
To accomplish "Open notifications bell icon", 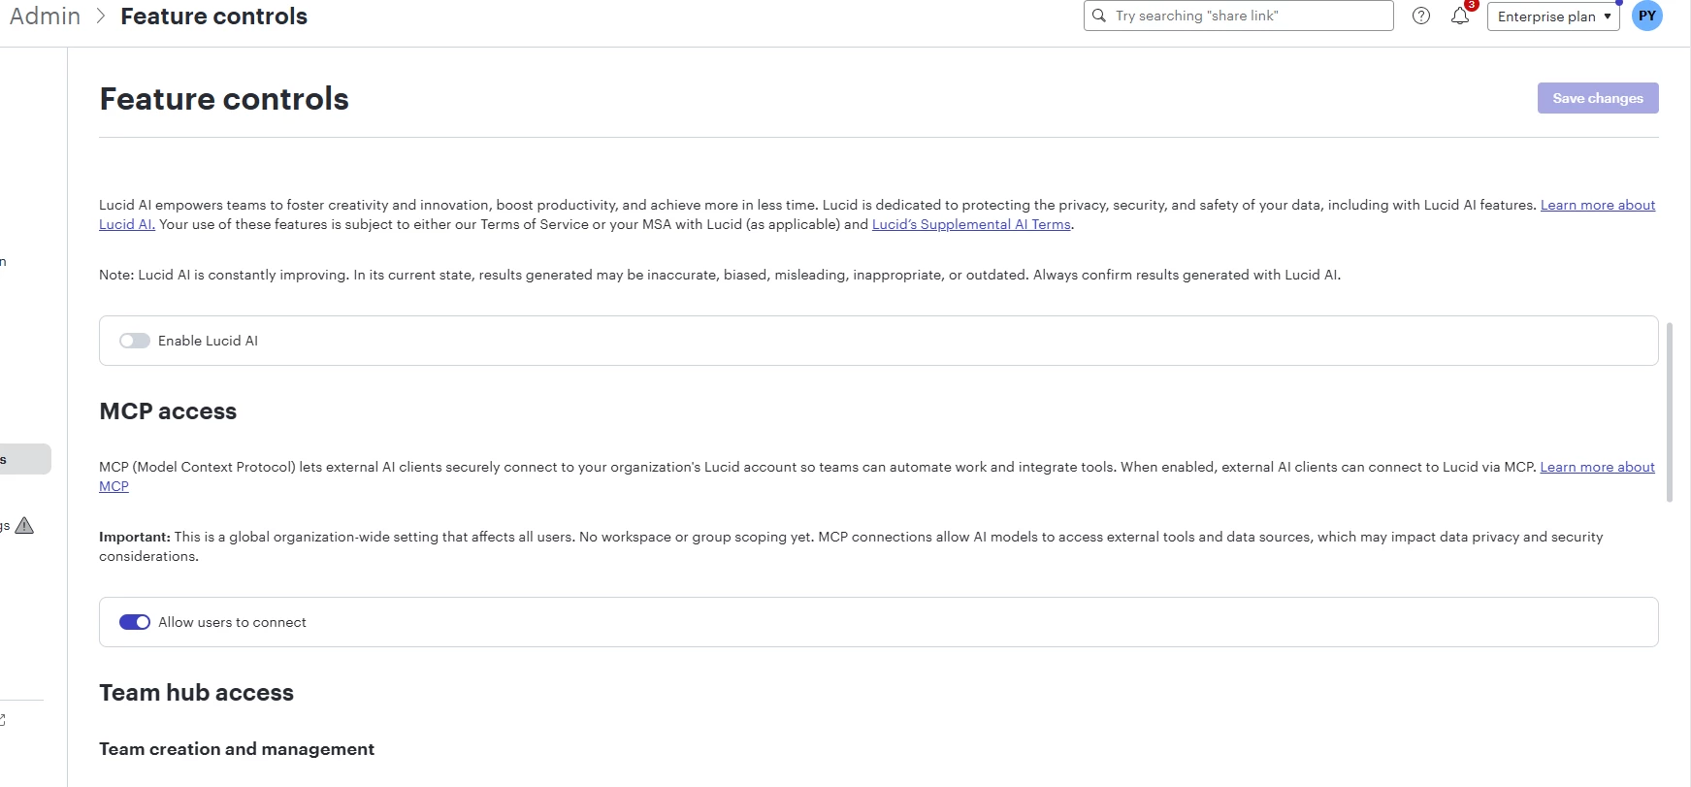I will tap(1460, 16).
